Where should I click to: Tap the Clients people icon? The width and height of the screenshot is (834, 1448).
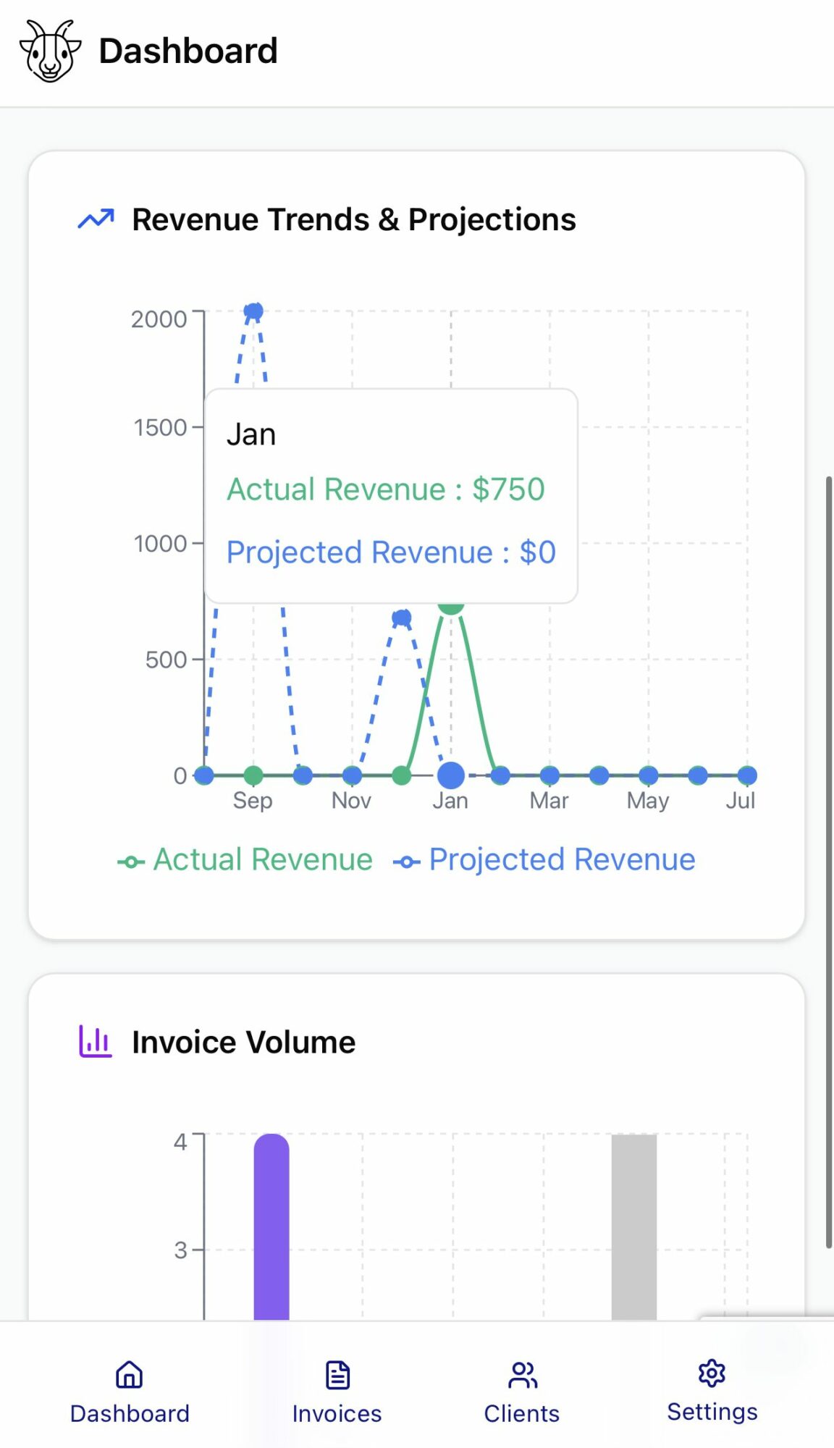(x=522, y=1375)
